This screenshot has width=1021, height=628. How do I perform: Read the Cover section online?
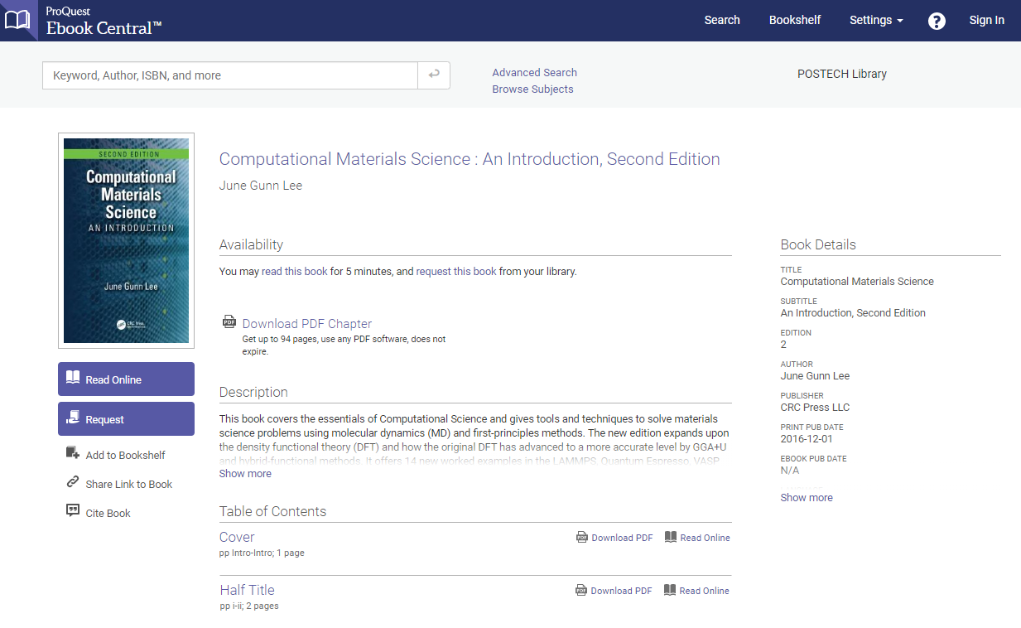pyautogui.click(x=705, y=538)
